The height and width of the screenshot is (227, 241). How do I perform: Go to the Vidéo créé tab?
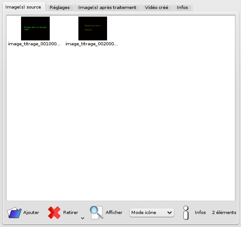click(156, 7)
